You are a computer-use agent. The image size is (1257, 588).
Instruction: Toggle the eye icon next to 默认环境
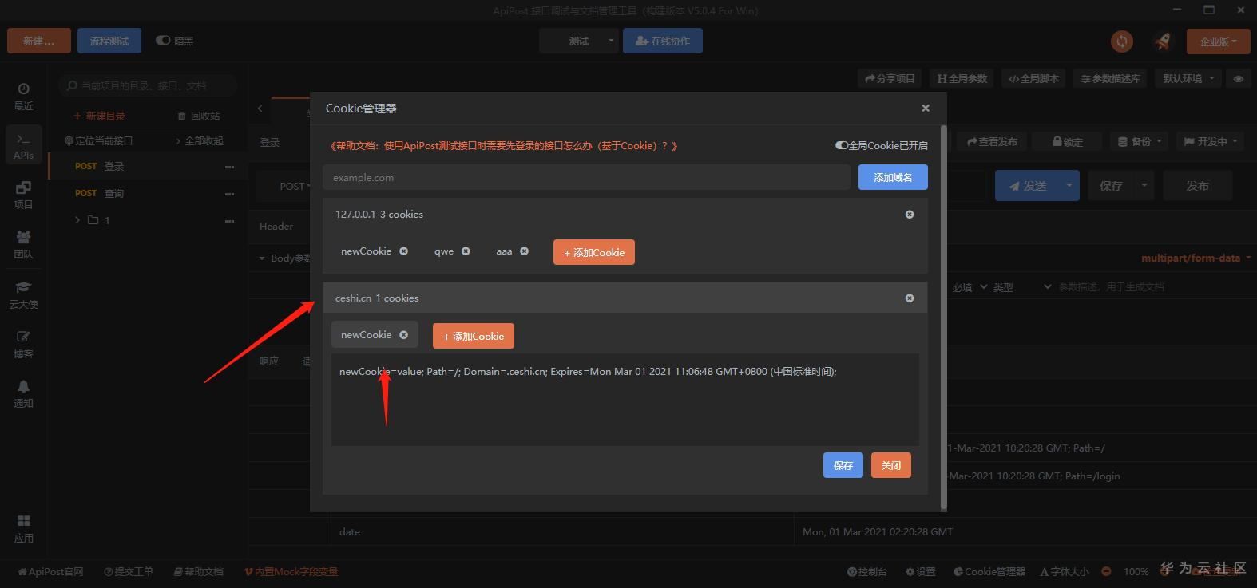click(x=1239, y=79)
